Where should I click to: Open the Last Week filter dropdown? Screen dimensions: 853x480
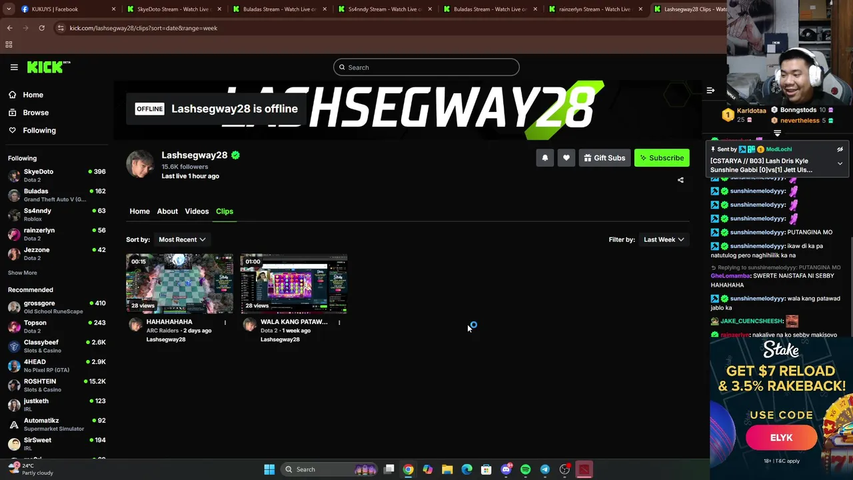pyautogui.click(x=664, y=239)
